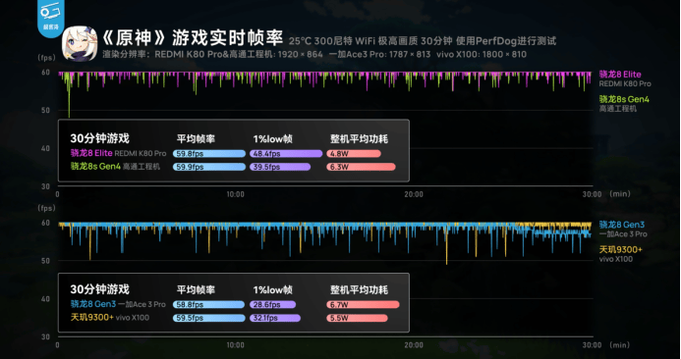Click the 骁龙8 Gen3 legend label at right
681x359 pixels.
point(621,225)
